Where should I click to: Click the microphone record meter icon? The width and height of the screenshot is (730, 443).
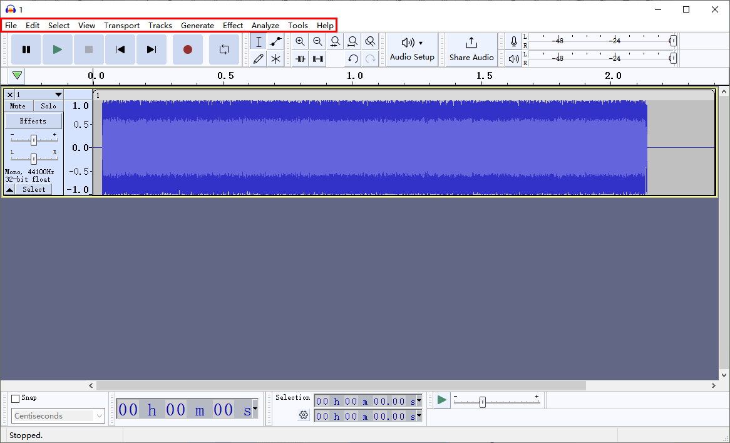tap(513, 41)
